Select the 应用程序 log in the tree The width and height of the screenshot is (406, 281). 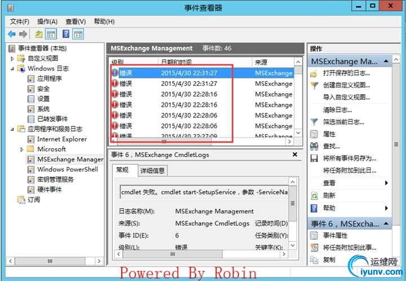click(50, 78)
